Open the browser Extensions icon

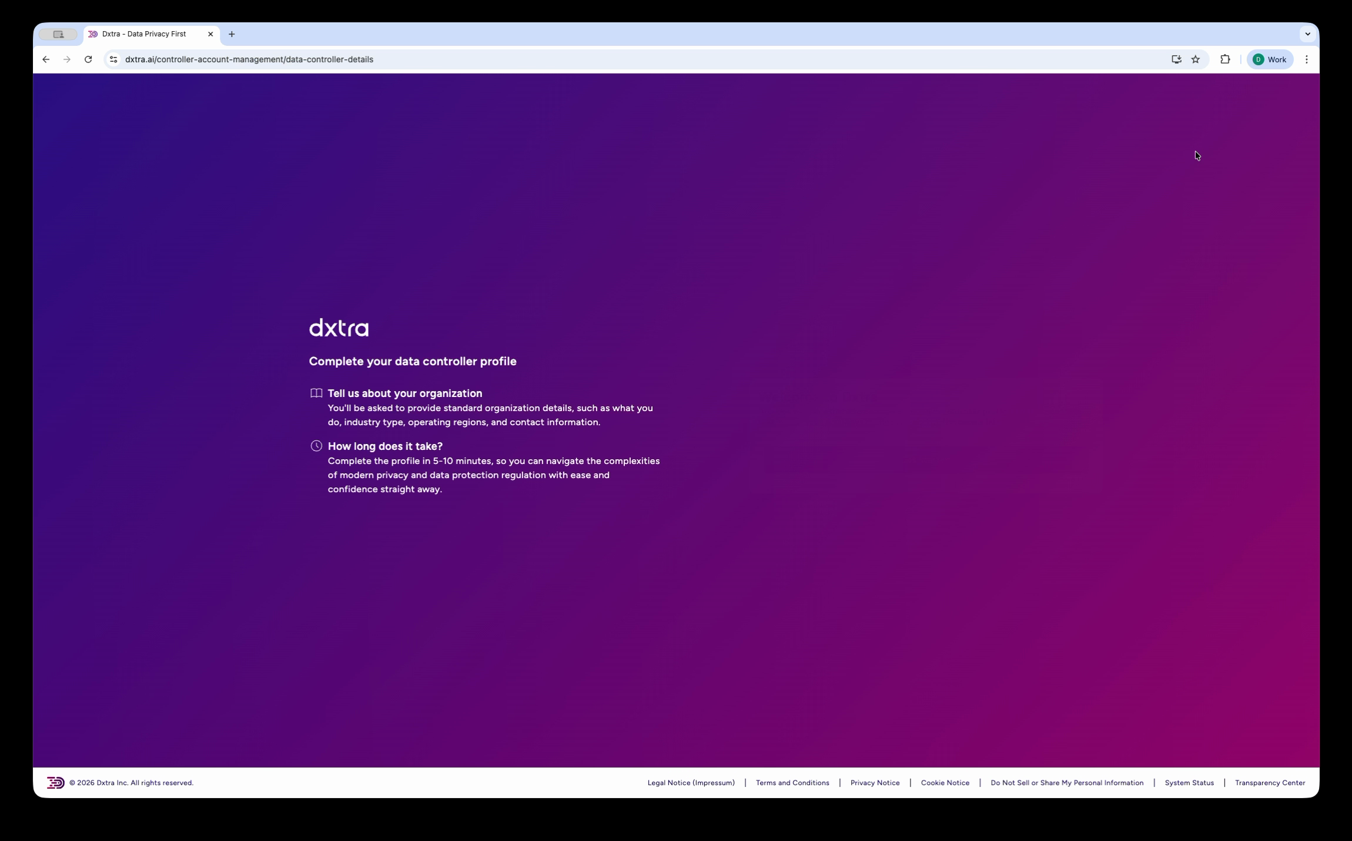tap(1224, 59)
